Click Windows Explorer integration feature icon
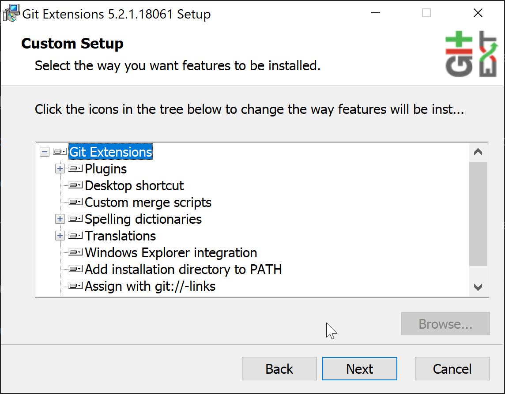 point(75,253)
